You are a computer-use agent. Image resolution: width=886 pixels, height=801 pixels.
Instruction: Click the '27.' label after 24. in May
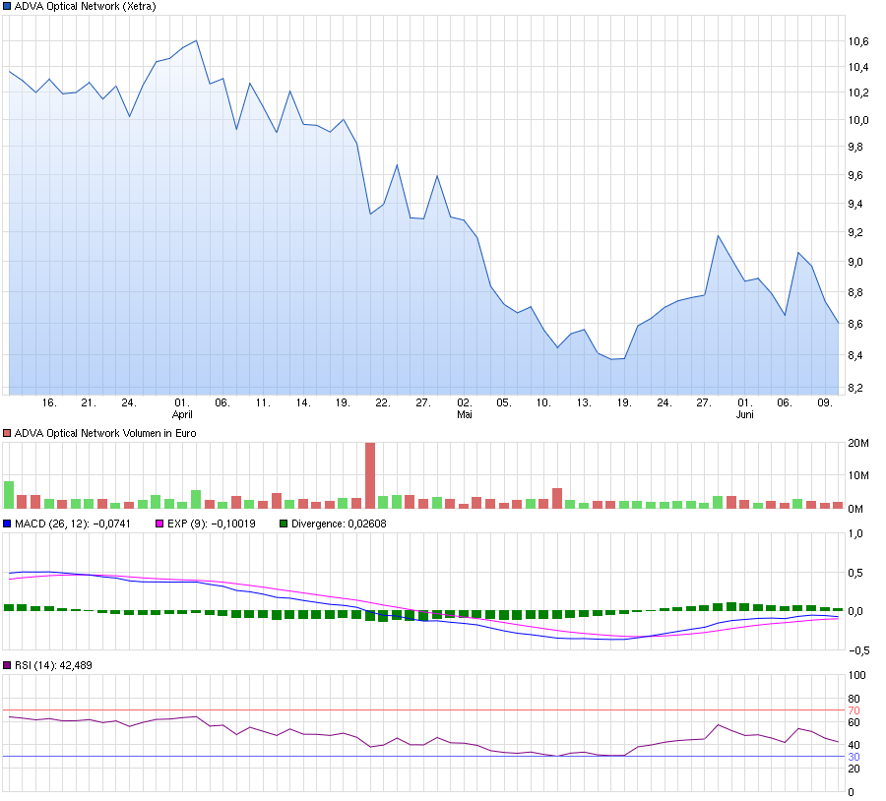coord(704,402)
